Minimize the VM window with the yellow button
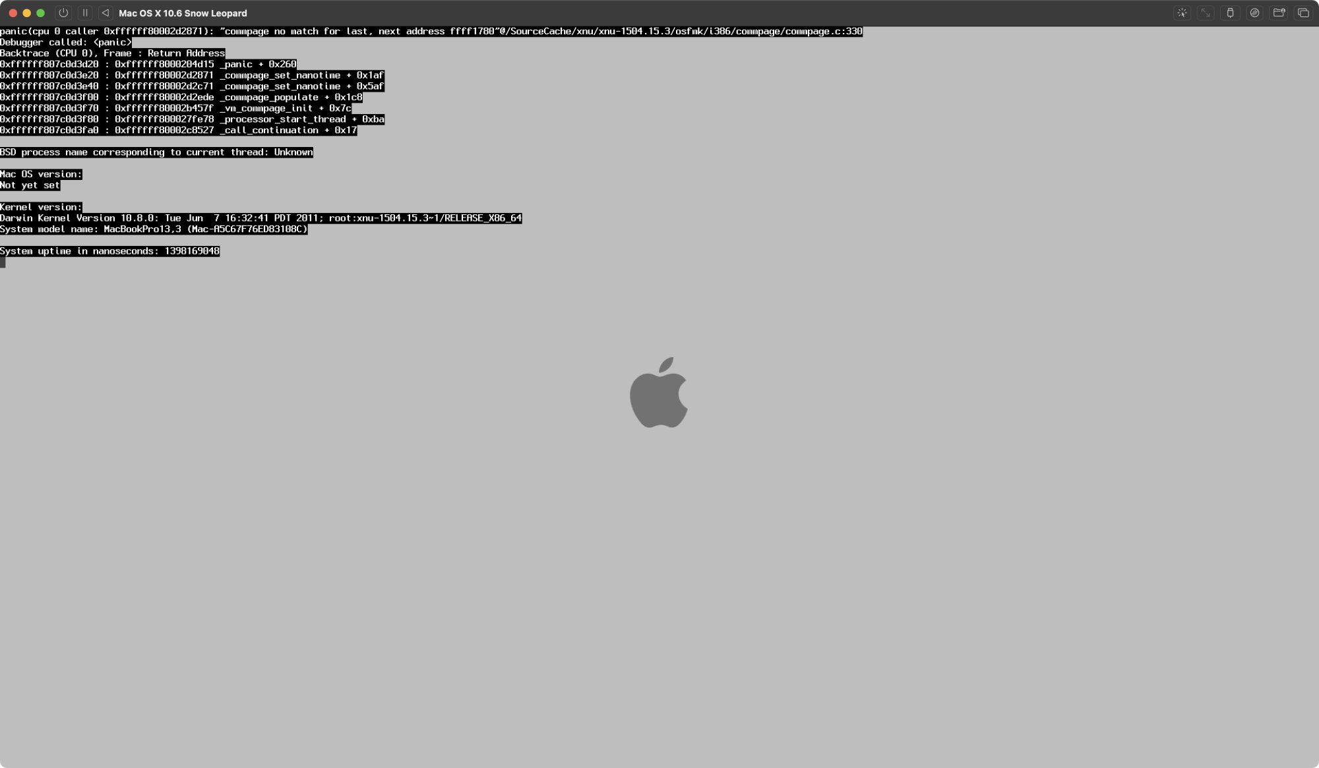Image resolution: width=1319 pixels, height=768 pixels. (26, 13)
